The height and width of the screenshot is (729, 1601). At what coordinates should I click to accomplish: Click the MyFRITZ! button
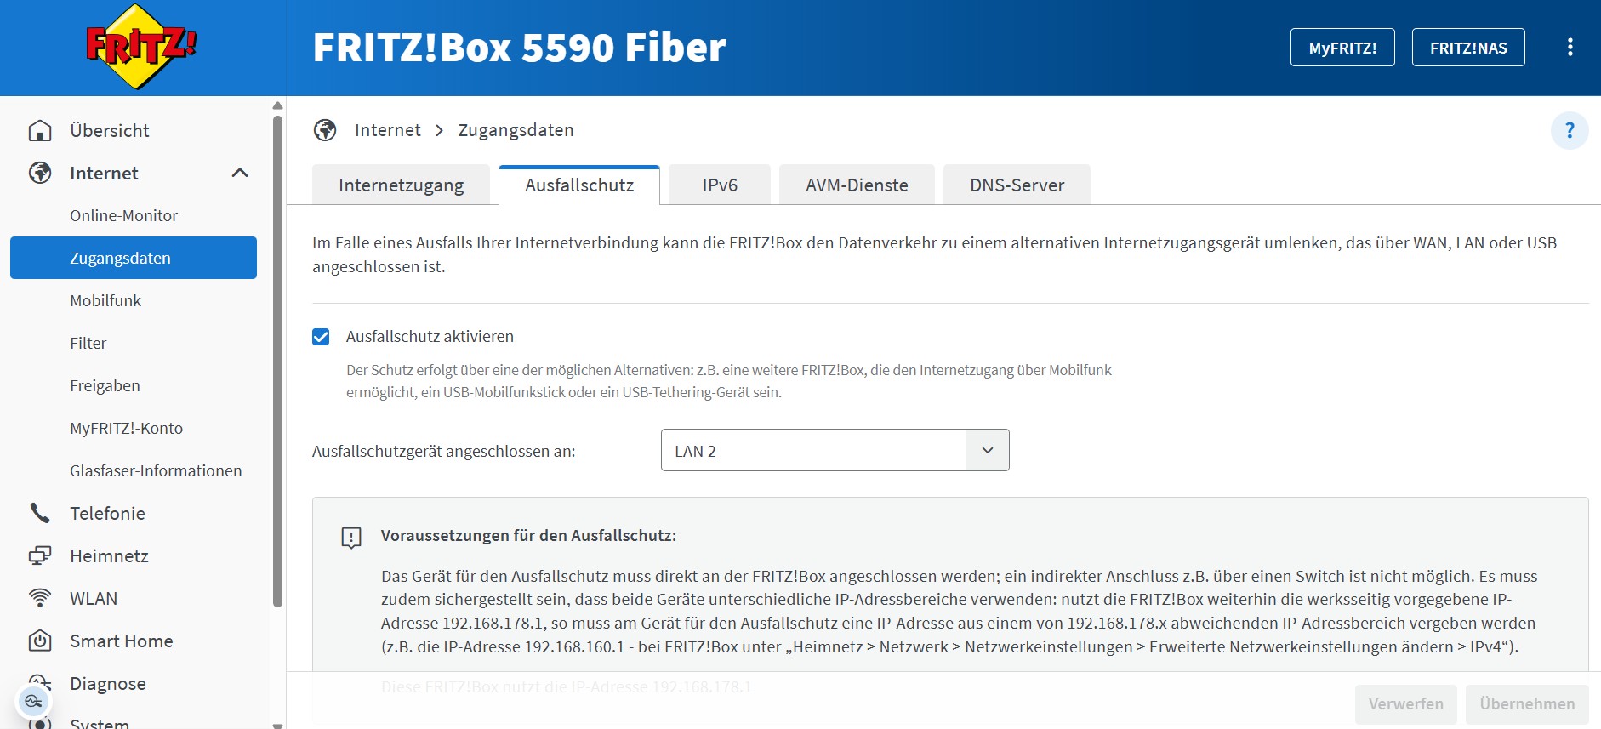(x=1342, y=48)
